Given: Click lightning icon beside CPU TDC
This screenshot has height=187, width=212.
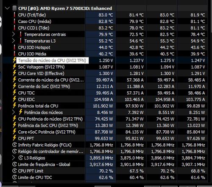Looking at the screenshot, I should coord(14,92).
